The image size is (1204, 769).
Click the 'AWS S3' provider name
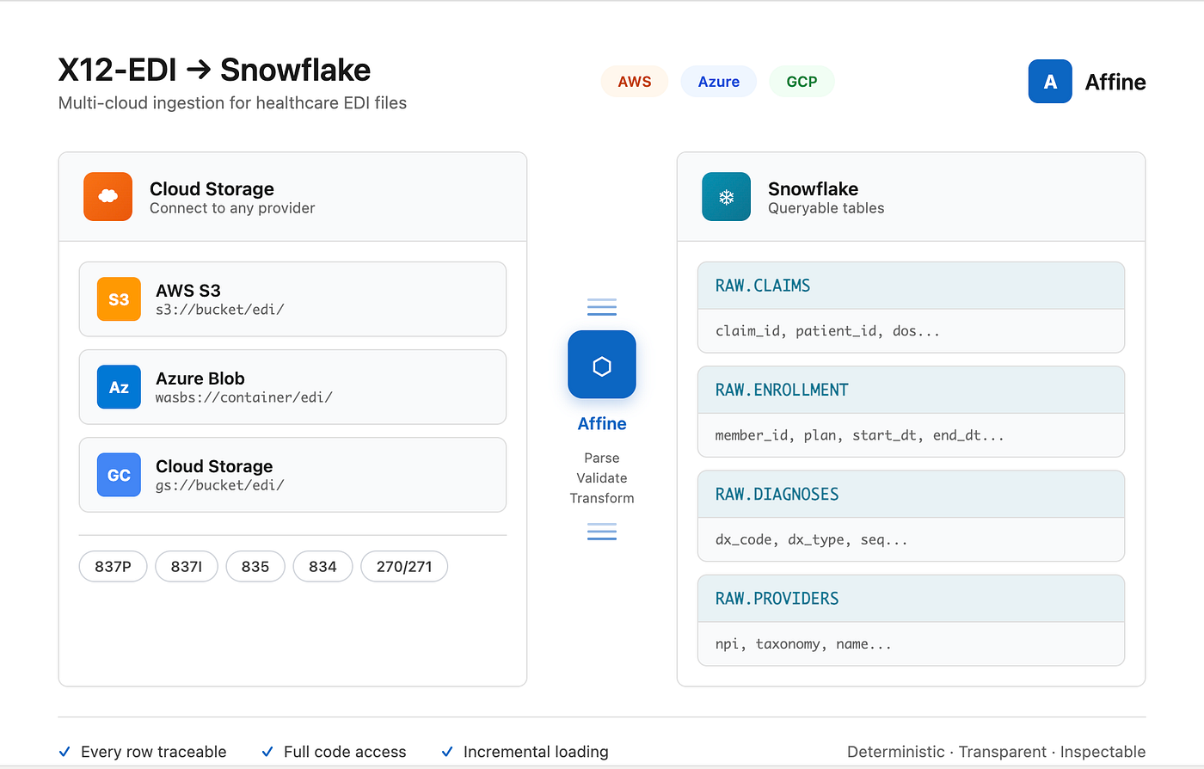tap(188, 291)
